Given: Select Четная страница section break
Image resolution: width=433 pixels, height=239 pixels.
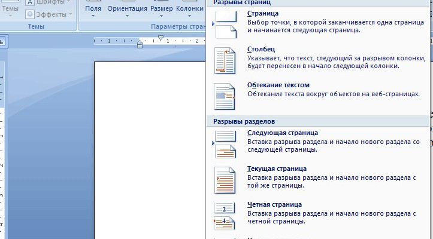Looking at the screenshot, I should (x=319, y=216).
